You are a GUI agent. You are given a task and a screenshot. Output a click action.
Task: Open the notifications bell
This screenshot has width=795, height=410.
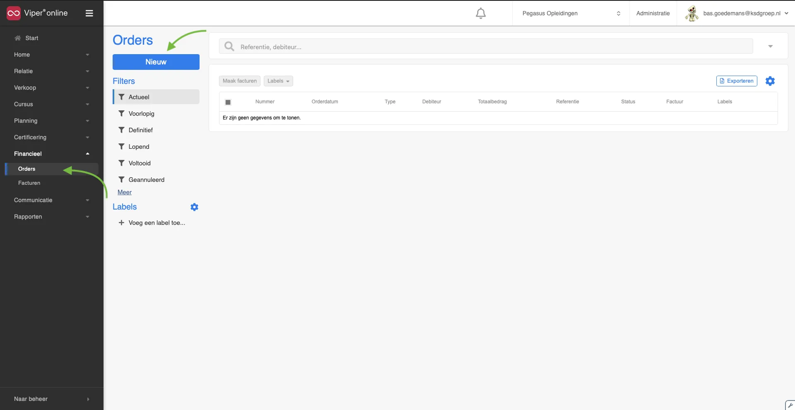pyautogui.click(x=480, y=13)
